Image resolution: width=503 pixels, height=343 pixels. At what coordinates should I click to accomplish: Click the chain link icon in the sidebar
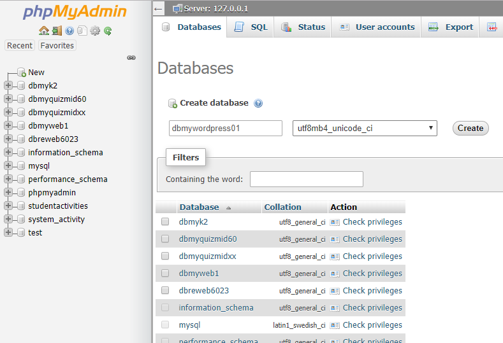(131, 57)
